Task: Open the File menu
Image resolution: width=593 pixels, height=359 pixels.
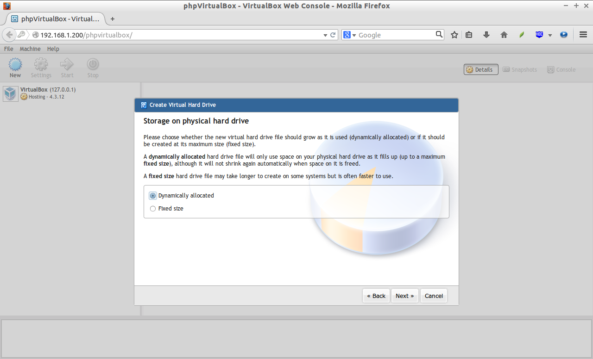Action: click(x=8, y=49)
